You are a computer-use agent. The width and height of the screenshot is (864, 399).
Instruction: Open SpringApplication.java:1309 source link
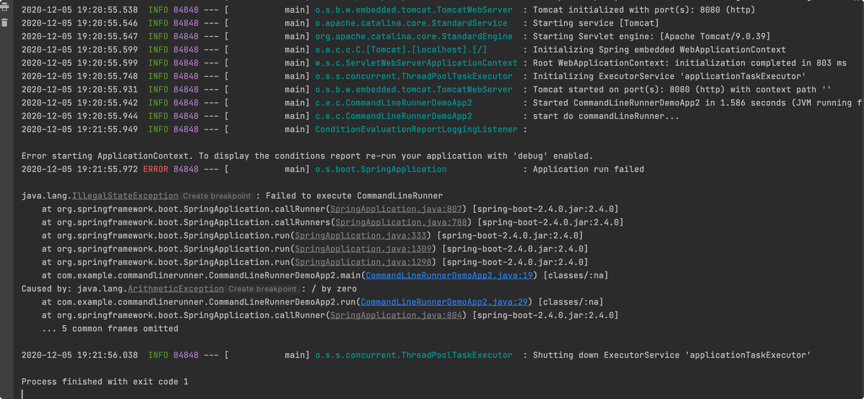[363, 249]
